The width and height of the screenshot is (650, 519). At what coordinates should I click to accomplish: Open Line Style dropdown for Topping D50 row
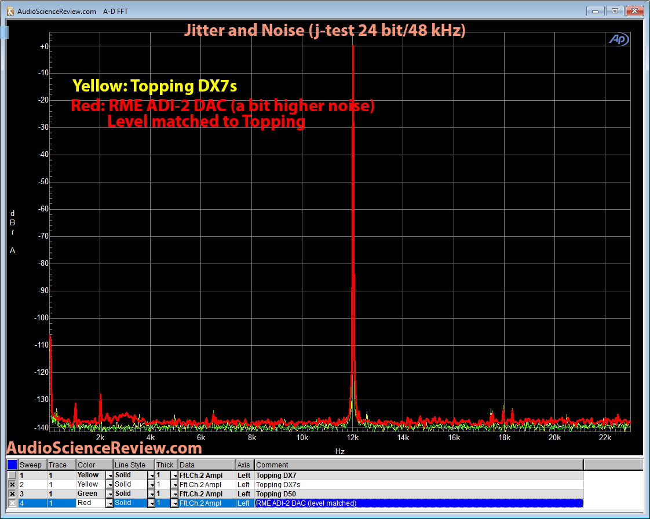tap(151, 494)
